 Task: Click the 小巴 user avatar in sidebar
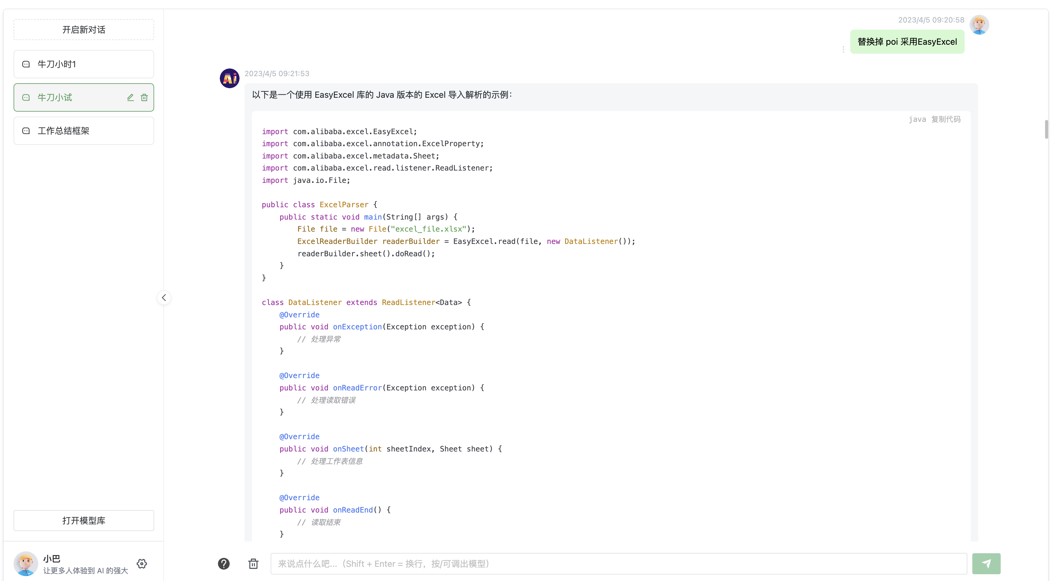[x=26, y=564]
